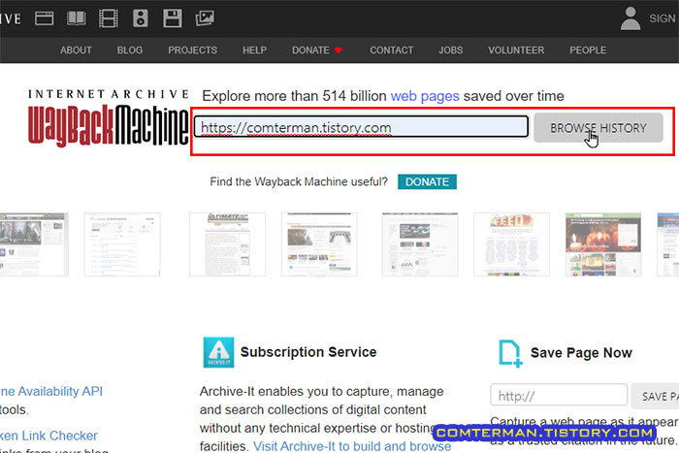The image size is (679, 453).
Task: Click the SIGN IN link
Action: [663, 18]
